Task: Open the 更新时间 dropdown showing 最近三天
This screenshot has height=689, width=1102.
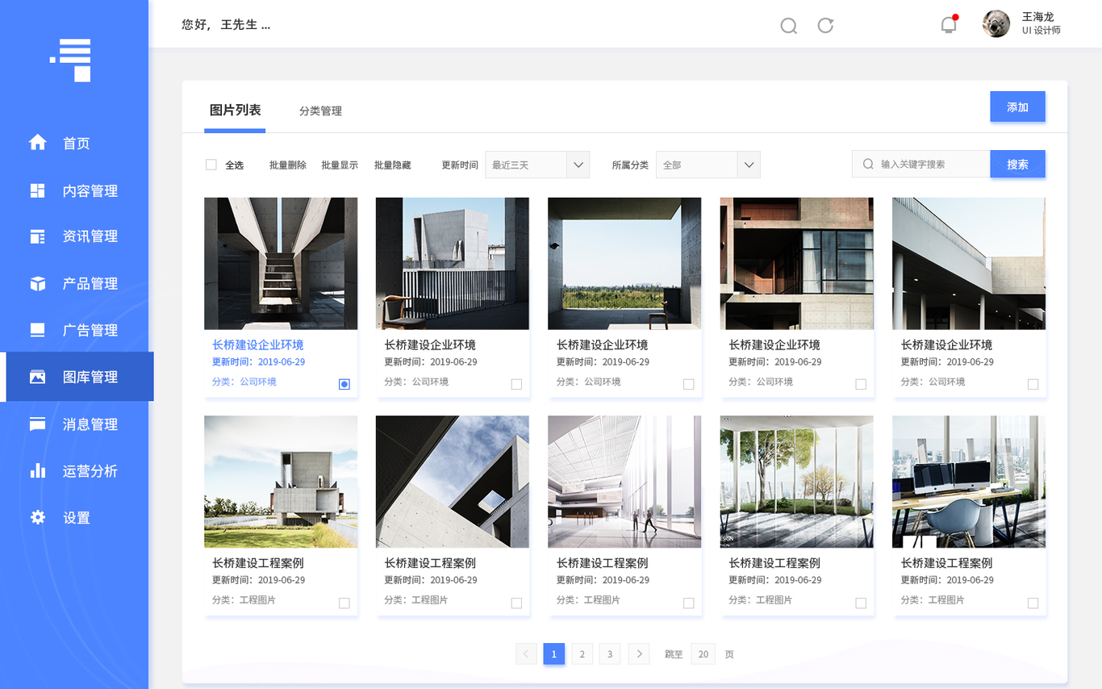Action: pos(537,165)
